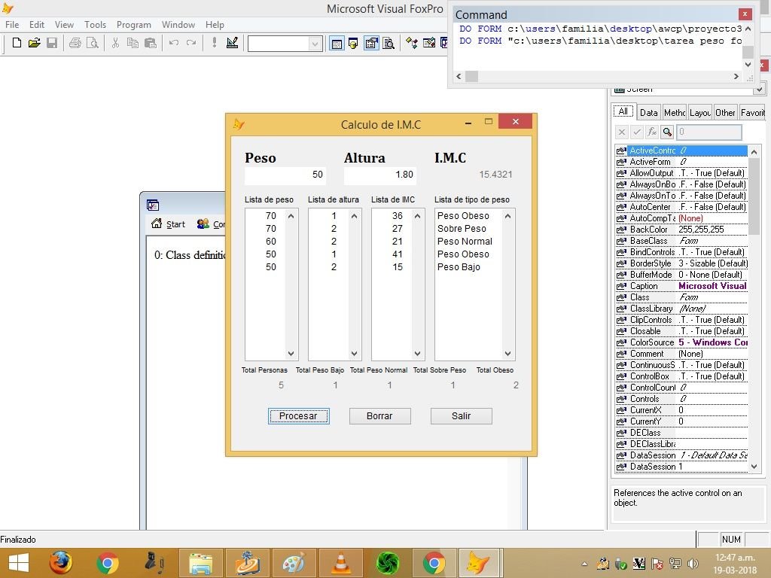Click the function fx button in Properties
The width and height of the screenshot is (771, 578).
point(652,132)
